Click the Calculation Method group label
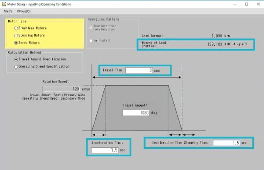Screen dimensions: 264x170 [24, 52]
